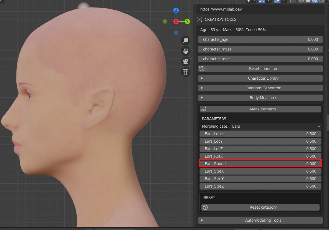Click the character_age slider field
This screenshot has width=329, height=230.
260,39
